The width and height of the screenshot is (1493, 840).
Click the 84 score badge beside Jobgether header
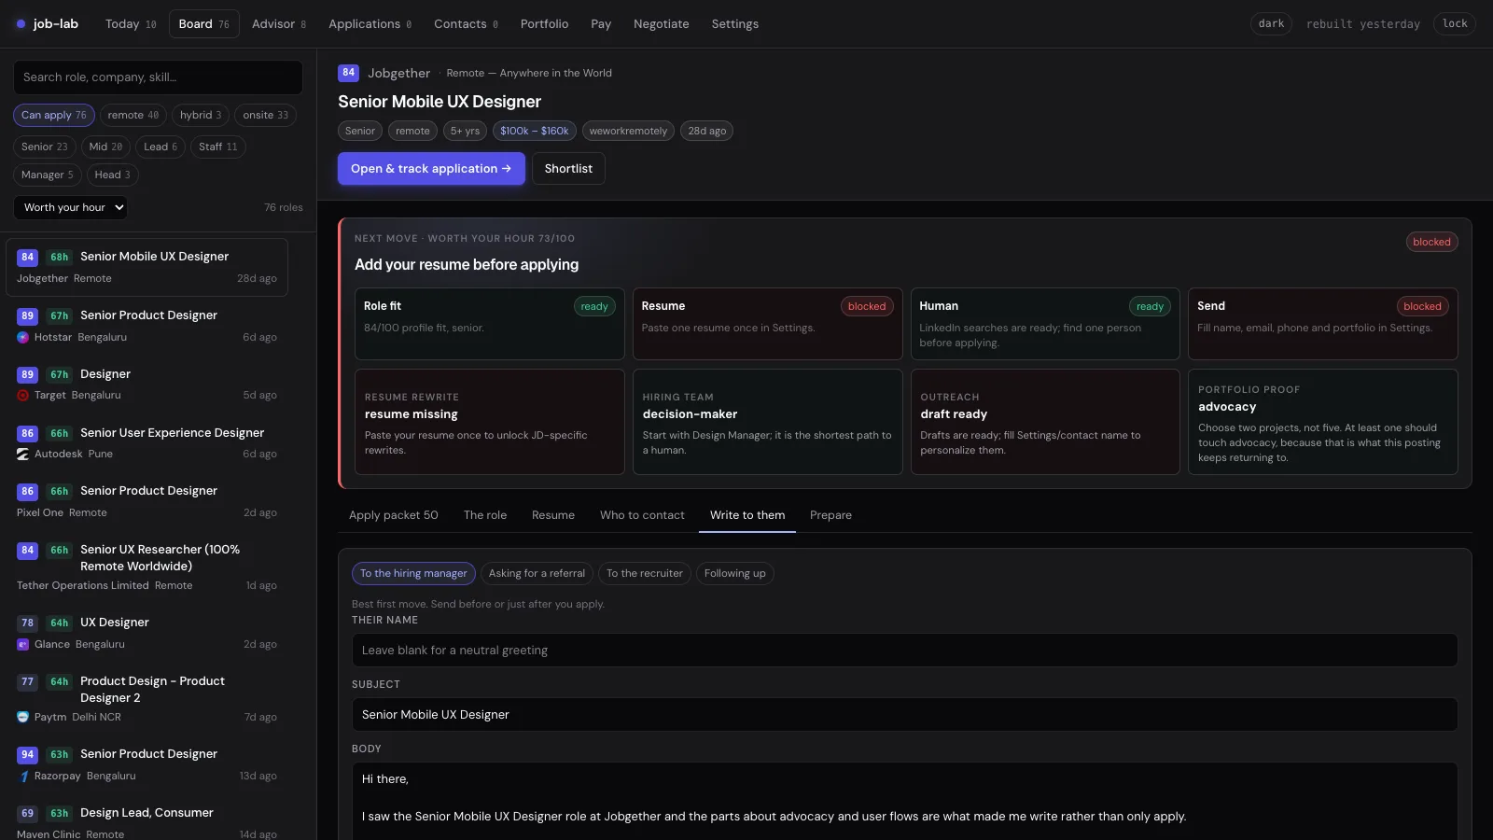pyautogui.click(x=348, y=73)
